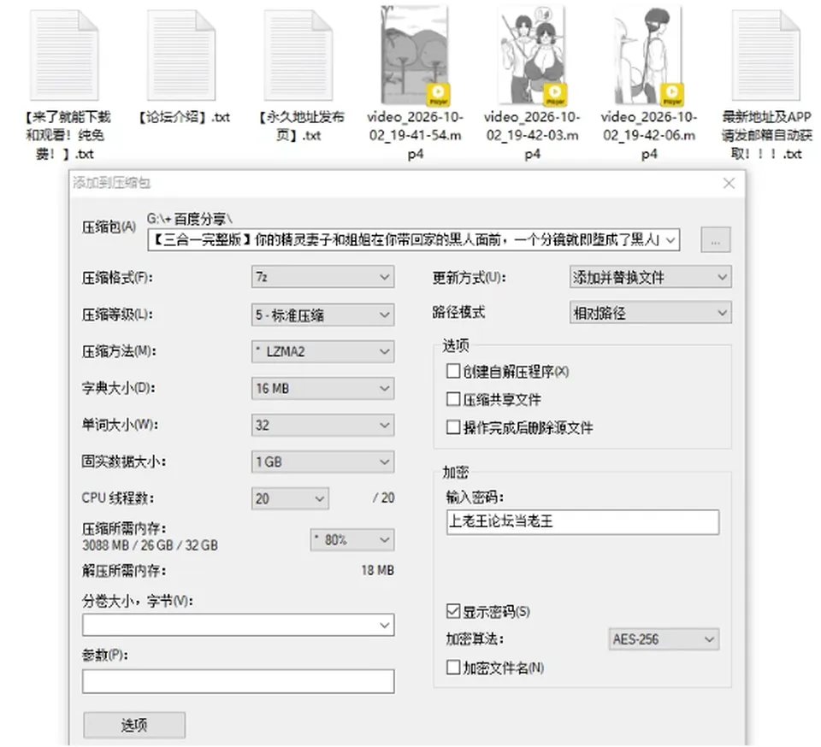Enable 加密文件名 checkbox
The height and width of the screenshot is (747, 821).
coord(453,668)
